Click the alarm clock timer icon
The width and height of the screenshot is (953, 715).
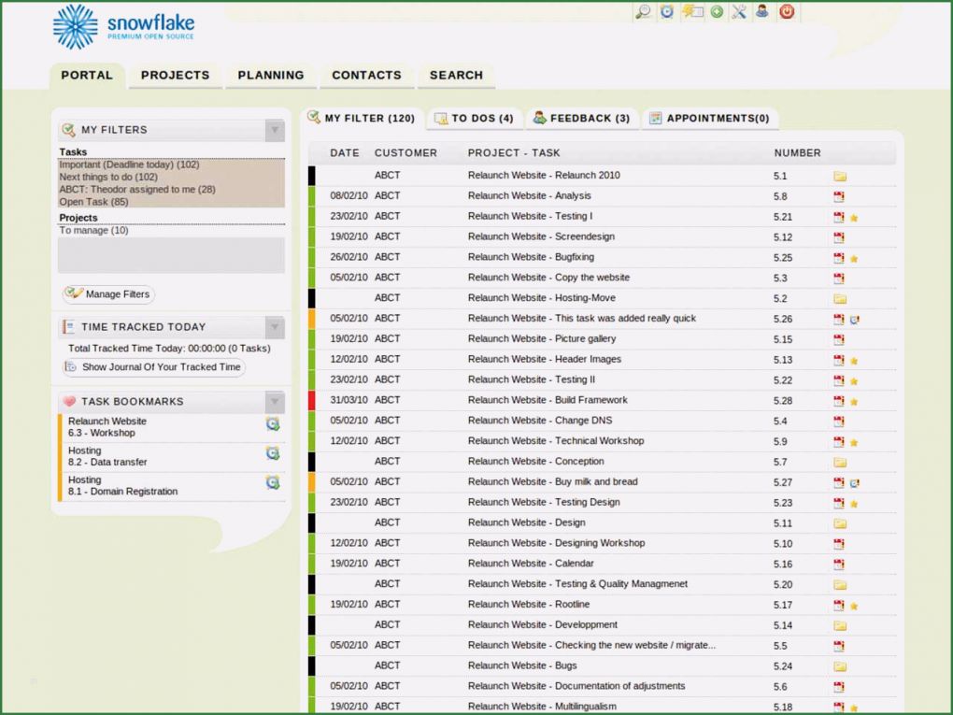666,12
